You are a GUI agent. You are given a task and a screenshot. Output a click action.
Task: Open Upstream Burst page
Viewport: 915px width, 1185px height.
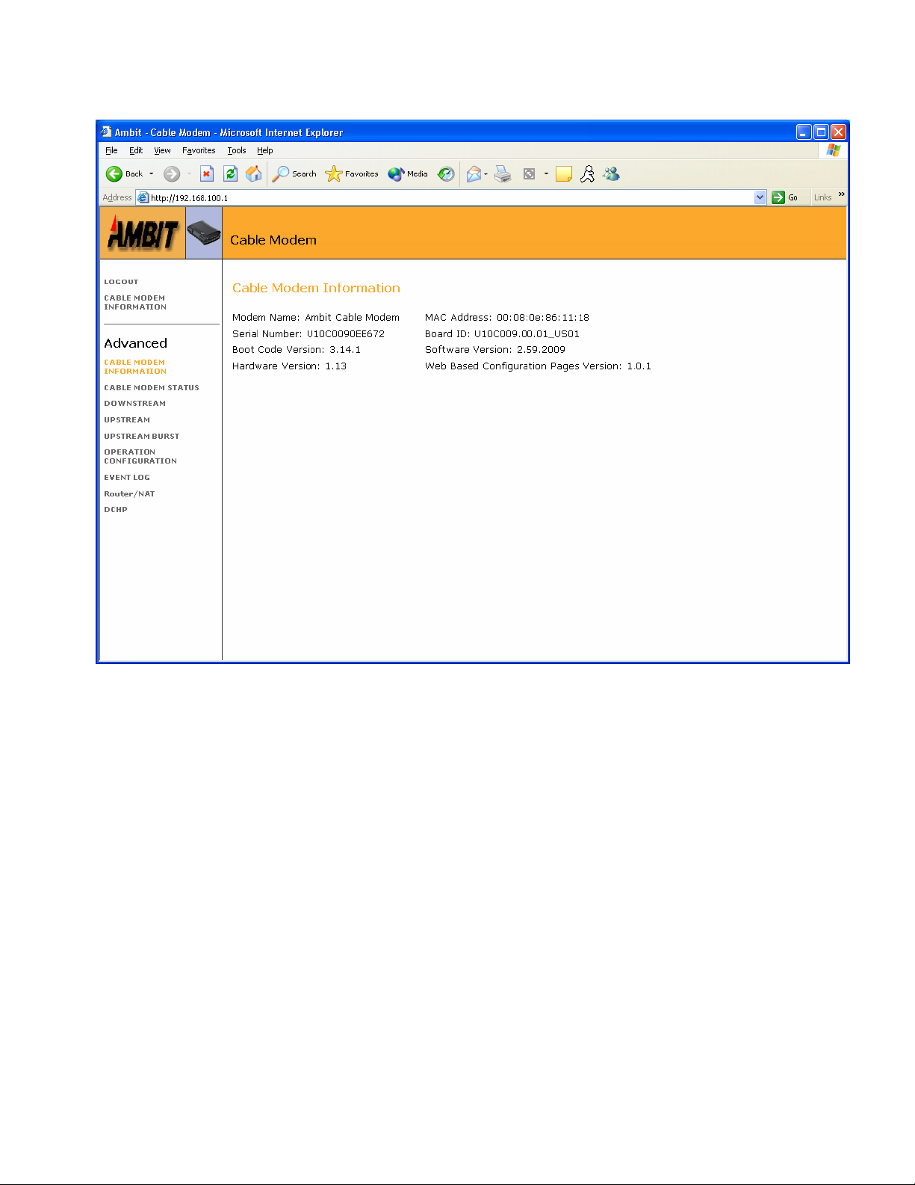coord(142,436)
